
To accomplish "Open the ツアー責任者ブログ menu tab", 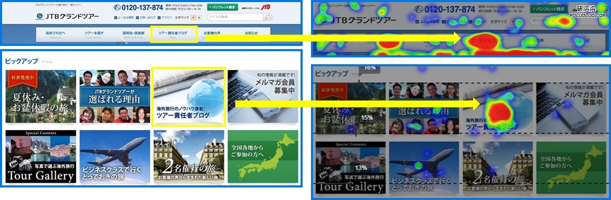I will (x=174, y=34).
